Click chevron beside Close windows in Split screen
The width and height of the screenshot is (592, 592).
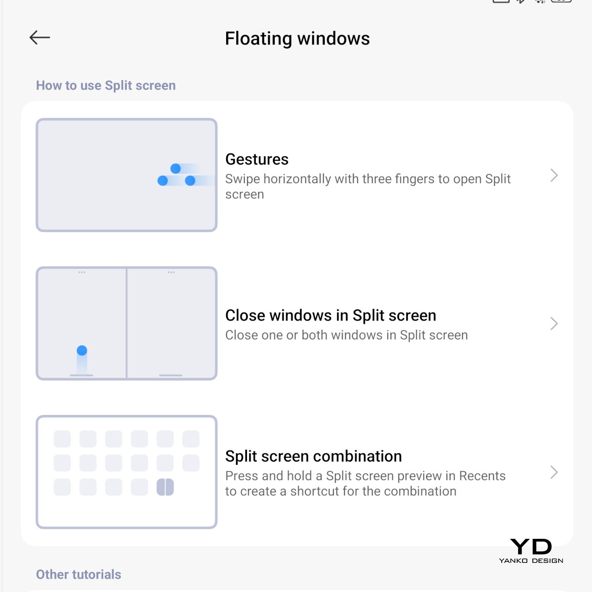[554, 324]
